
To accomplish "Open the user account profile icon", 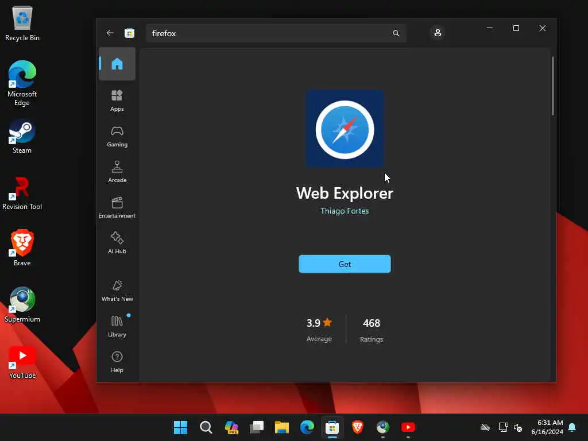I will click(x=437, y=33).
